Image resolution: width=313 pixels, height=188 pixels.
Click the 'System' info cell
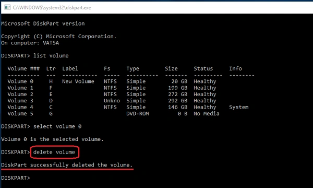(239, 107)
